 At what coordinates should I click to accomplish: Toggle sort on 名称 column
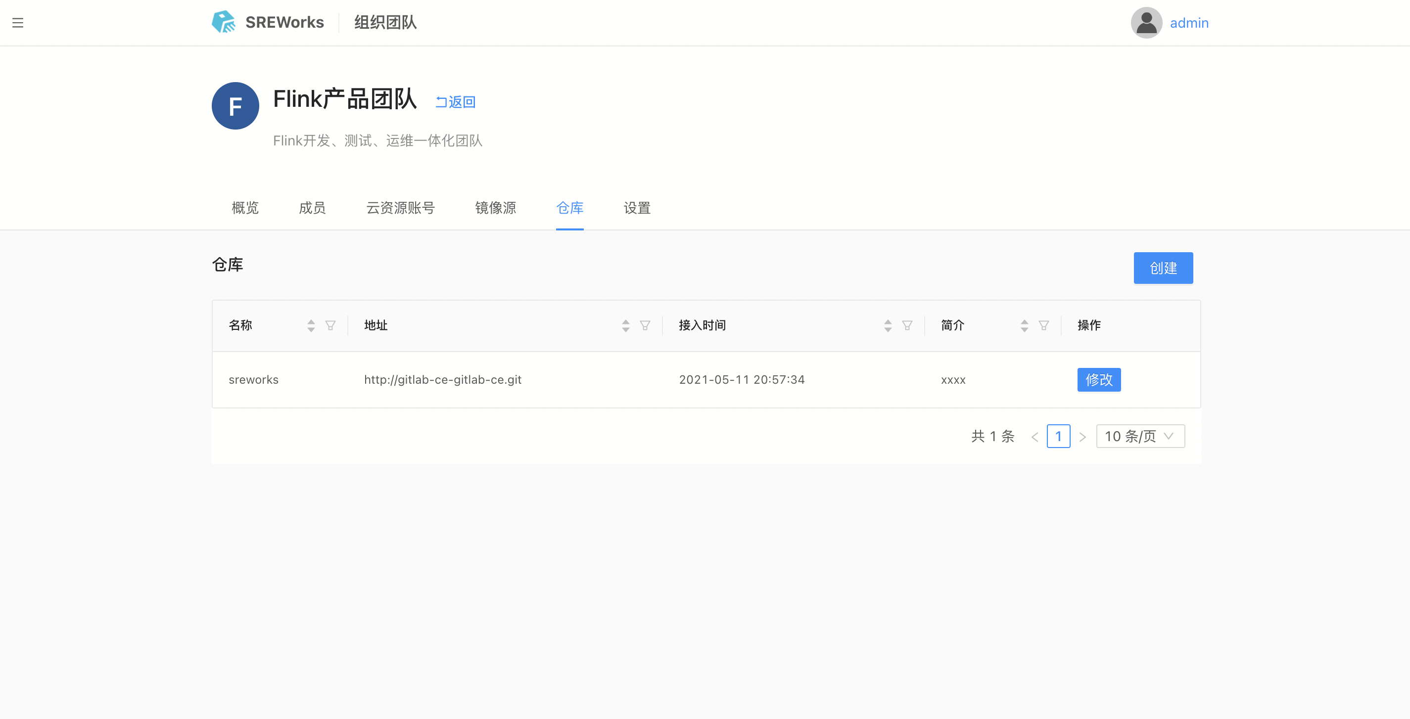coord(311,325)
